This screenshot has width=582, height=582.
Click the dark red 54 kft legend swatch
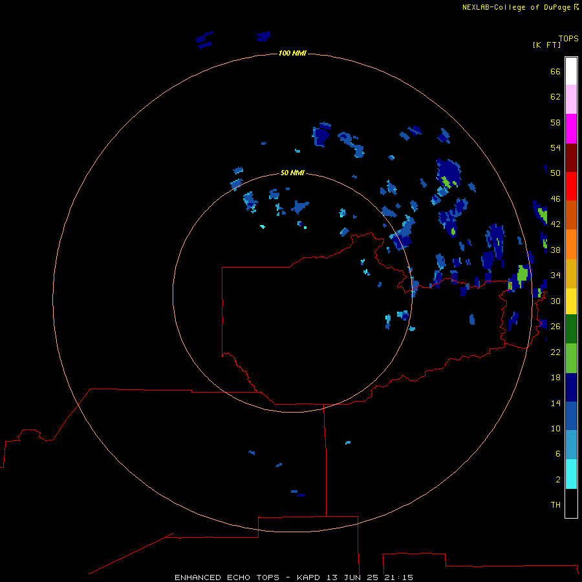click(571, 157)
